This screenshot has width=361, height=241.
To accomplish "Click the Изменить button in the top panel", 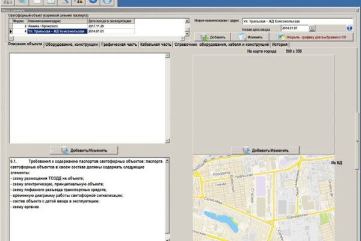I will click(x=250, y=37).
